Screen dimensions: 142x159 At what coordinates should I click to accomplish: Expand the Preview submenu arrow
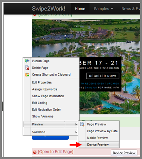[76, 124]
